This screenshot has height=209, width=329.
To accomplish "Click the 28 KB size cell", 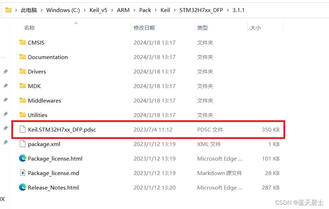I will pyautogui.click(x=272, y=173).
